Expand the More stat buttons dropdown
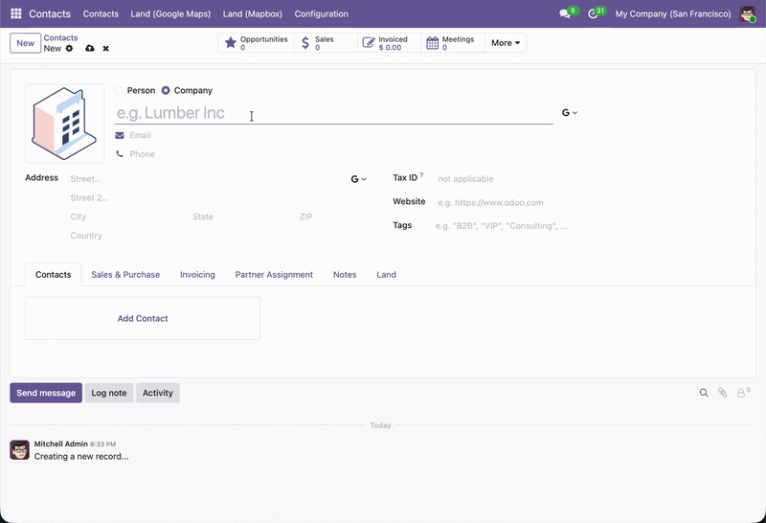The height and width of the screenshot is (523, 766). click(x=506, y=43)
